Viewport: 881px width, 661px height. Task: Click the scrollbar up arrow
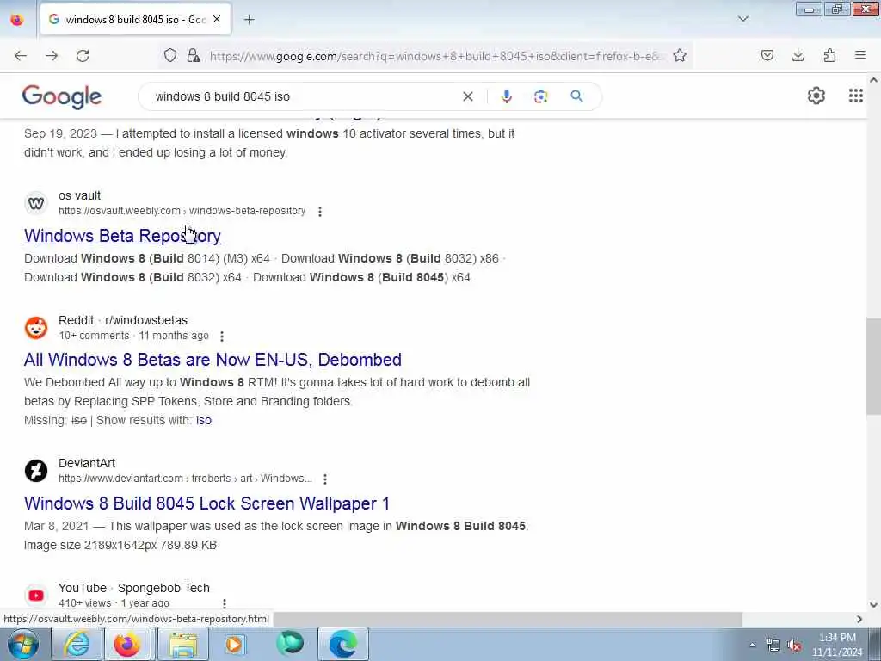(x=873, y=80)
